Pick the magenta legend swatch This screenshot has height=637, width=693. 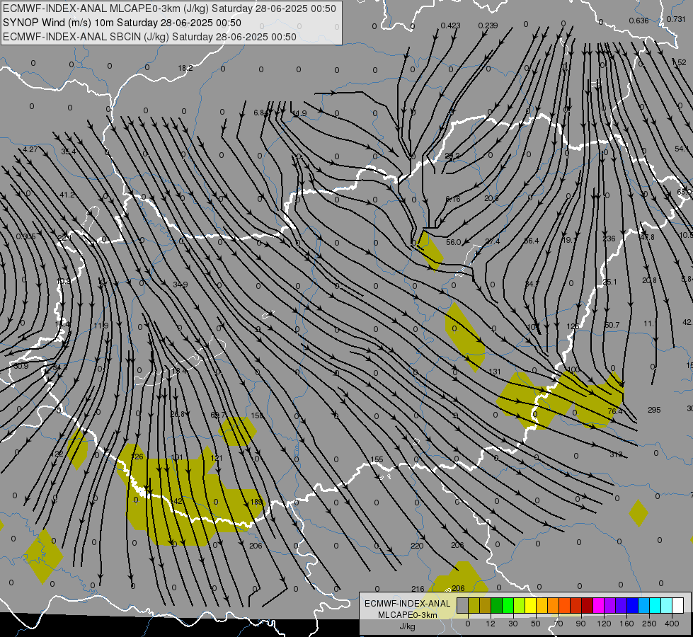(x=598, y=605)
